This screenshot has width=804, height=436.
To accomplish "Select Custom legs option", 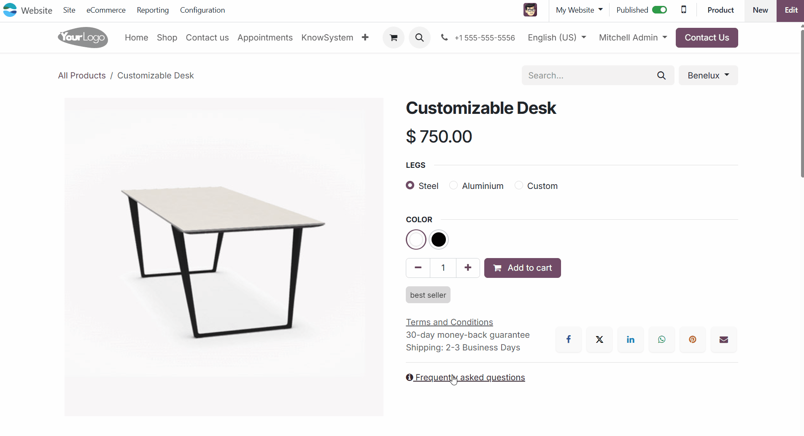I will tap(519, 186).
